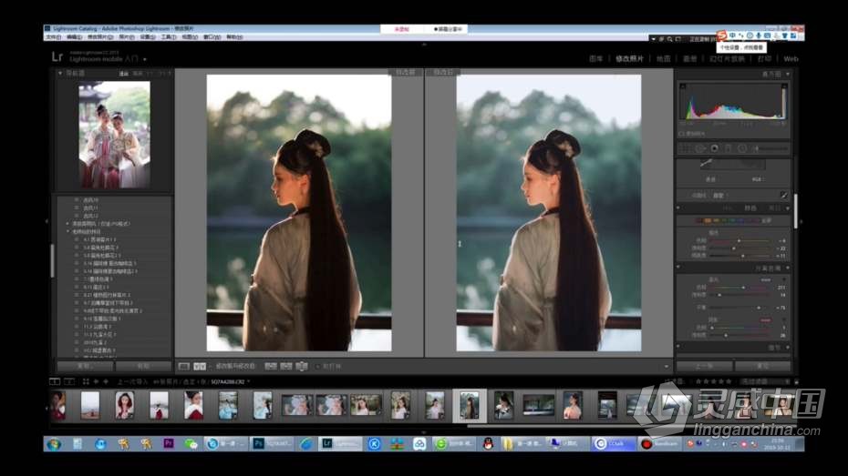Copy Before settings to After icon

coord(271,367)
